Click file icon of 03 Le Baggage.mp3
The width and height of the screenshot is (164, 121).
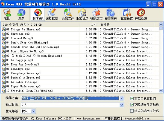pos(4,60)
